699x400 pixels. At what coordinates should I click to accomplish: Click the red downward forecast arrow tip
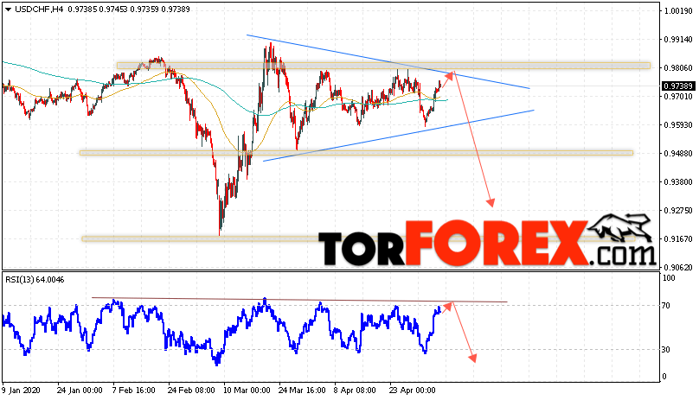[491, 204]
